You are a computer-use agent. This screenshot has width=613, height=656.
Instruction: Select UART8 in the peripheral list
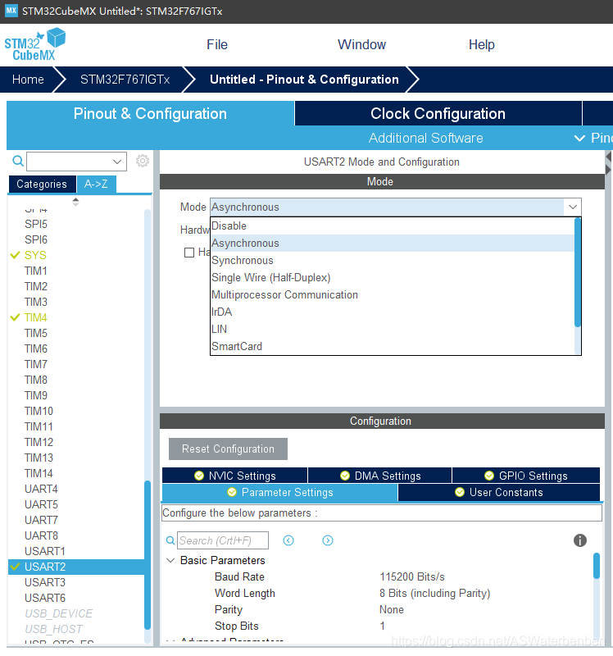(x=41, y=535)
